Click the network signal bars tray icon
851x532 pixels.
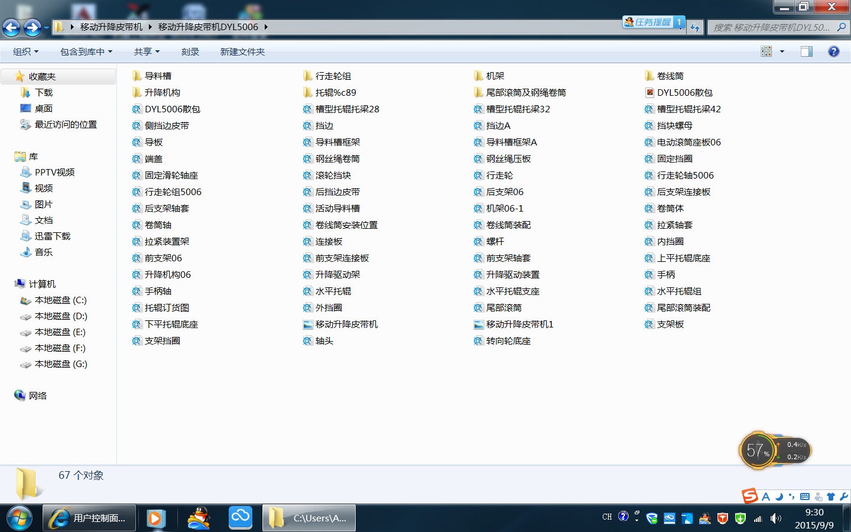(758, 518)
